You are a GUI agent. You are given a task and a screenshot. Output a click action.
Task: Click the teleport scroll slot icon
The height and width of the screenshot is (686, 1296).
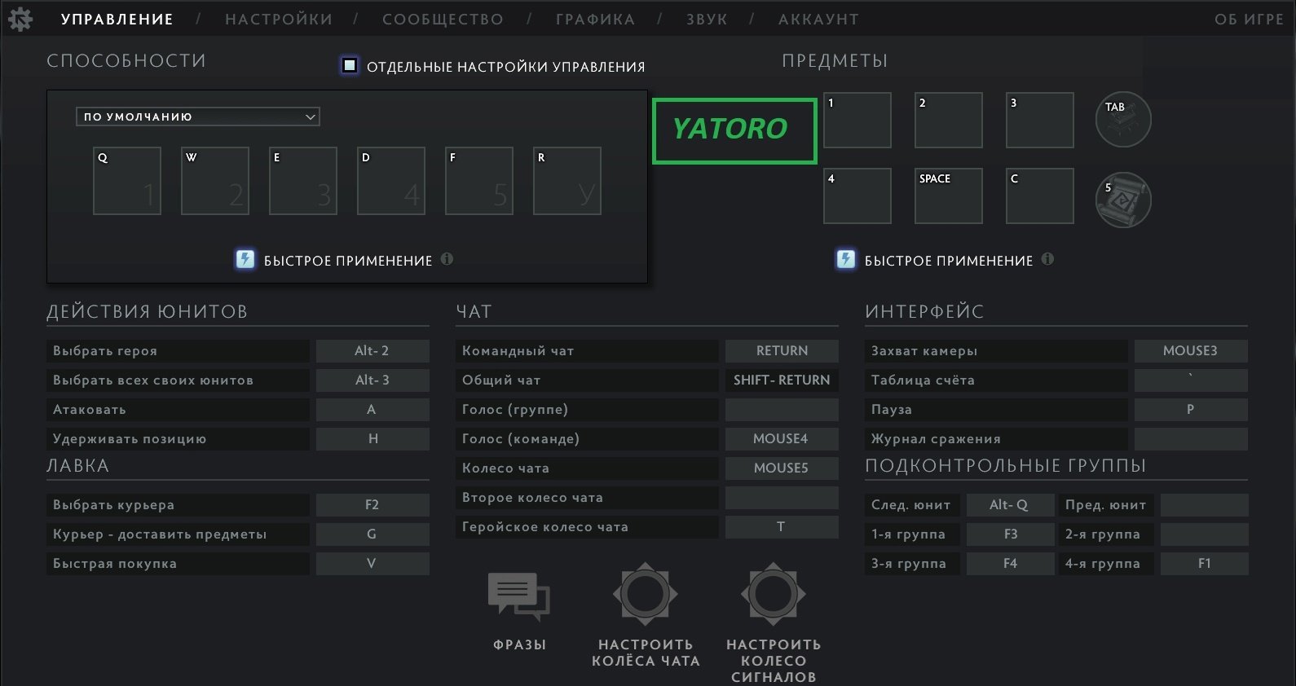(x=1123, y=200)
